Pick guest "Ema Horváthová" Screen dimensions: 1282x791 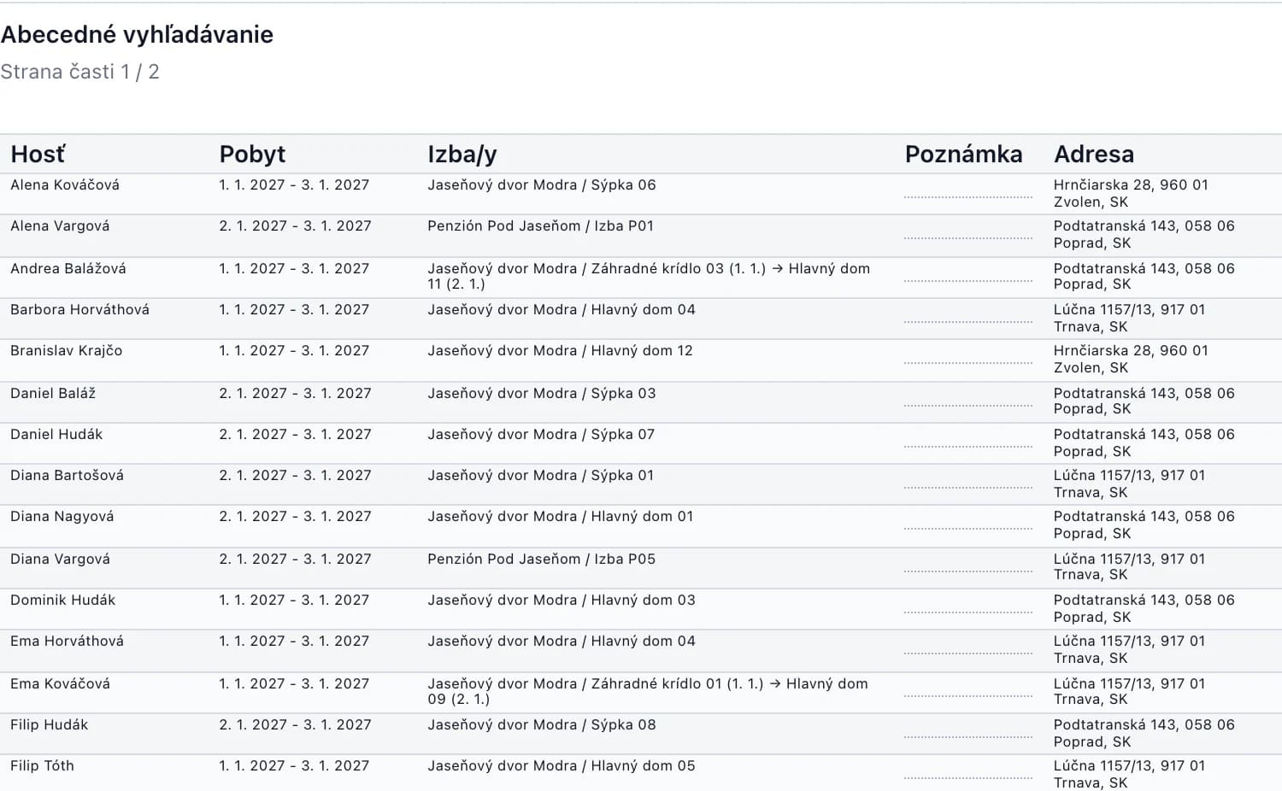tap(67, 641)
